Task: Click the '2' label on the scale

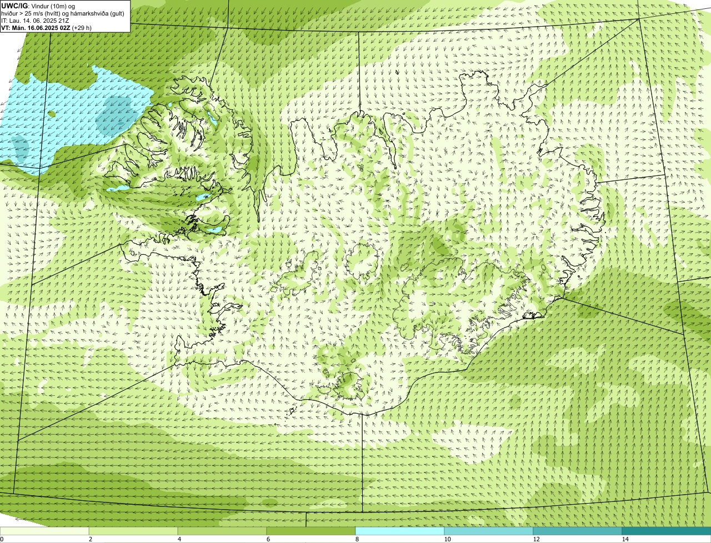Action: click(90, 539)
